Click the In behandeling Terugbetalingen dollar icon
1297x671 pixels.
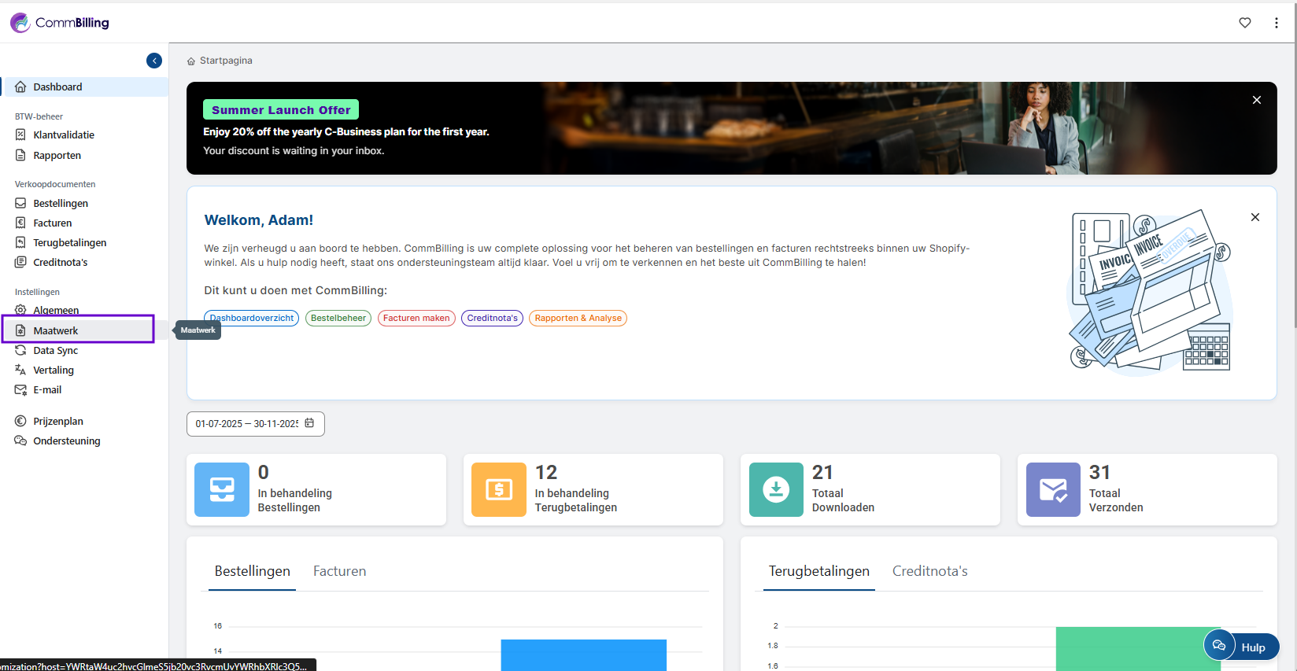coord(499,489)
